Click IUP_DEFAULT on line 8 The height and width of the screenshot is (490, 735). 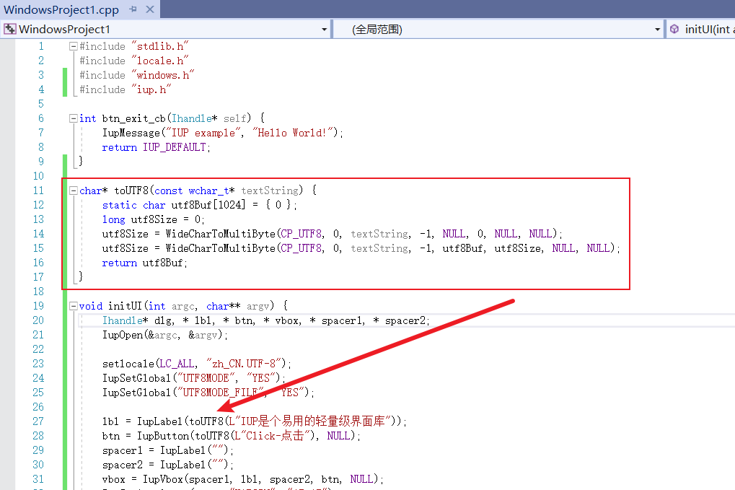click(x=175, y=147)
